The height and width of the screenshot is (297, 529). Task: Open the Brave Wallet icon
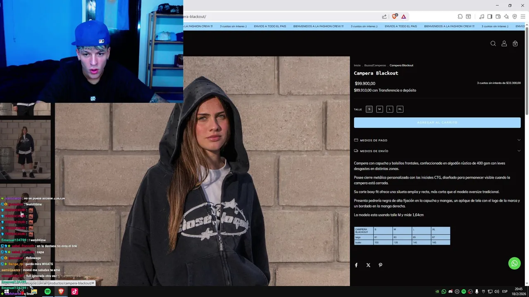tap(498, 16)
